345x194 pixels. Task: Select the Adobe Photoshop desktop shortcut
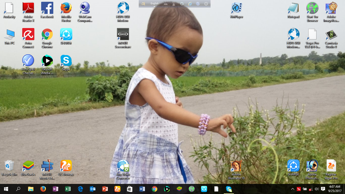[312, 170]
